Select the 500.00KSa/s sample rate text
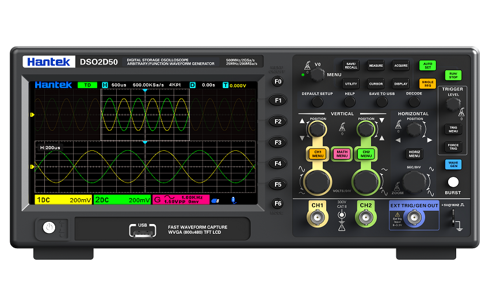Screen dimensions: 493x296 click(x=148, y=85)
